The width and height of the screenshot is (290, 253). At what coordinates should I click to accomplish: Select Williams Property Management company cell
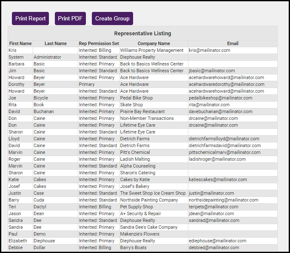154,50
